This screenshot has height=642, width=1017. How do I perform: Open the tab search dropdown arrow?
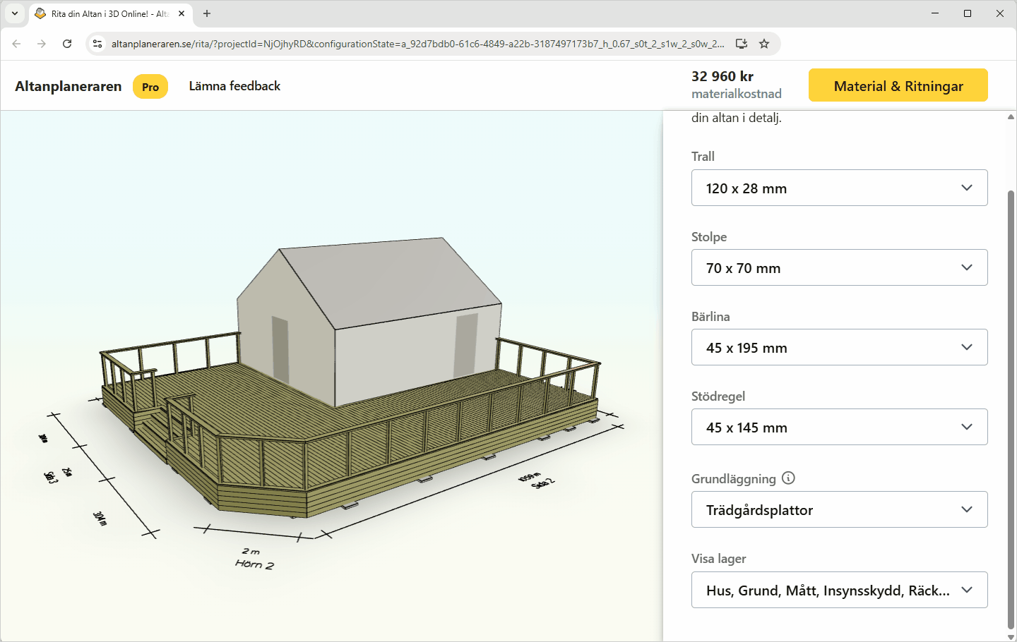click(14, 13)
